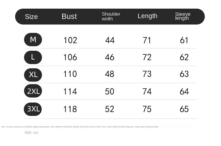Click sleeve length value 64
Image resolution: width=221 pixels, height=146 pixels.
click(184, 92)
